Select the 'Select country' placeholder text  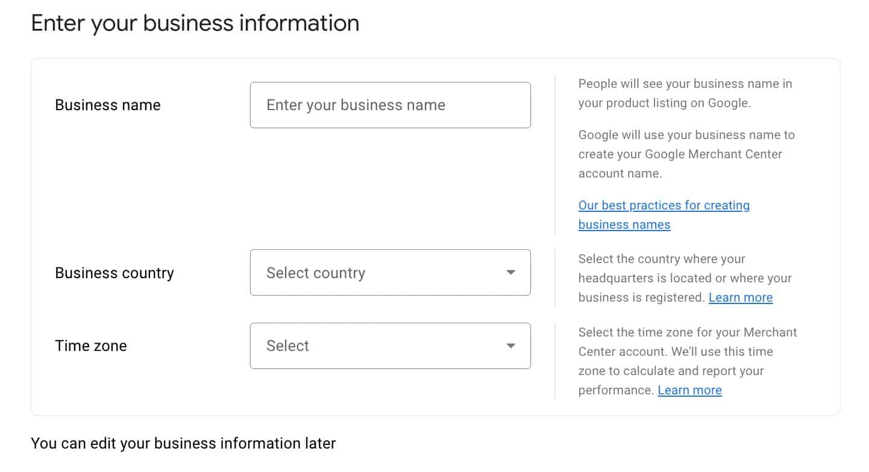(x=316, y=273)
